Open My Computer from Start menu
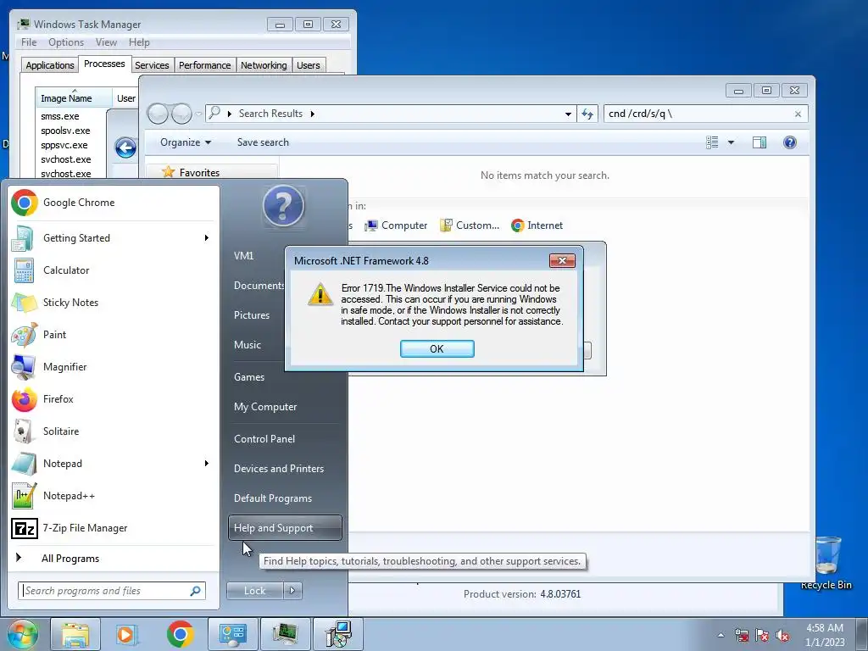The height and width of the screenshot is (651, 868). 265,407
